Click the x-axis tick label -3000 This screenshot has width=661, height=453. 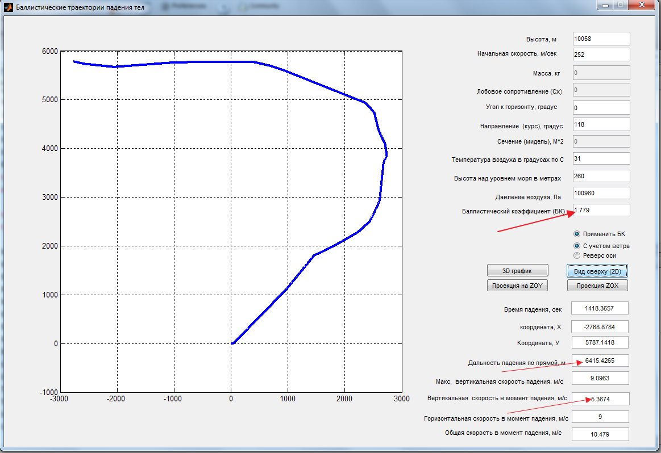click(60, 399)
